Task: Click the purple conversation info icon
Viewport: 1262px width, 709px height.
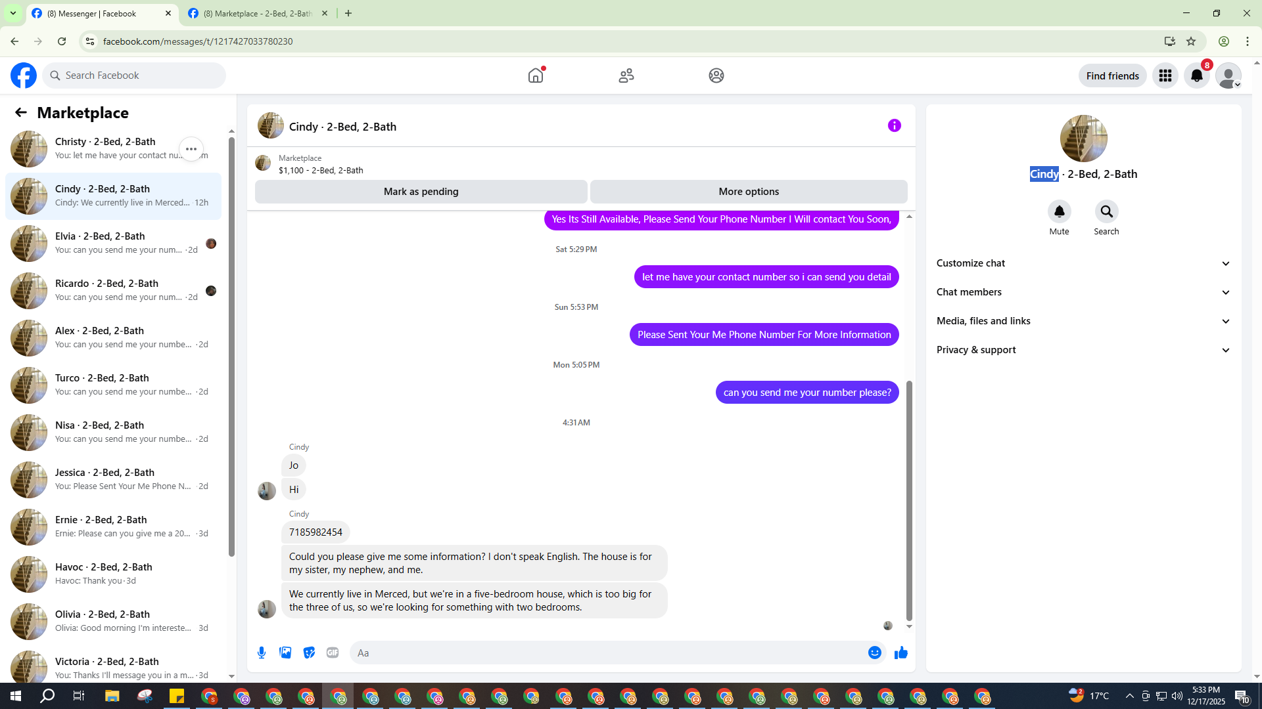Action: click(894, 125)
